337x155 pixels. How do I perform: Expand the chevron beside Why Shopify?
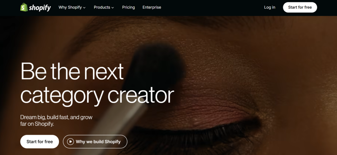click(84, 8)
